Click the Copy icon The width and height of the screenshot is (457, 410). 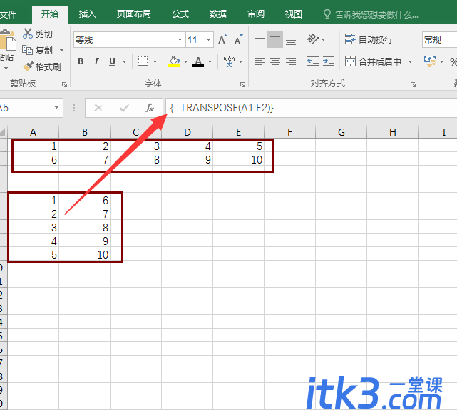click(x=28, y=50)
